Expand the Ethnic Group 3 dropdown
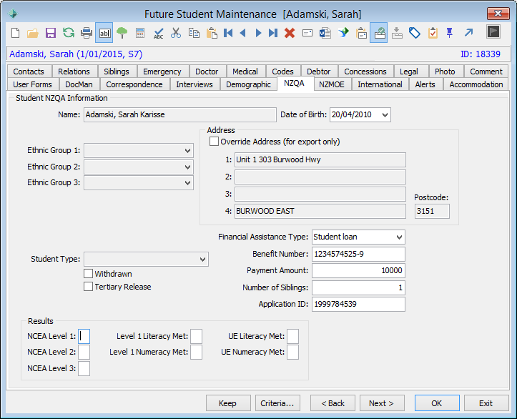Screen dimensions: 517x419 187,182
